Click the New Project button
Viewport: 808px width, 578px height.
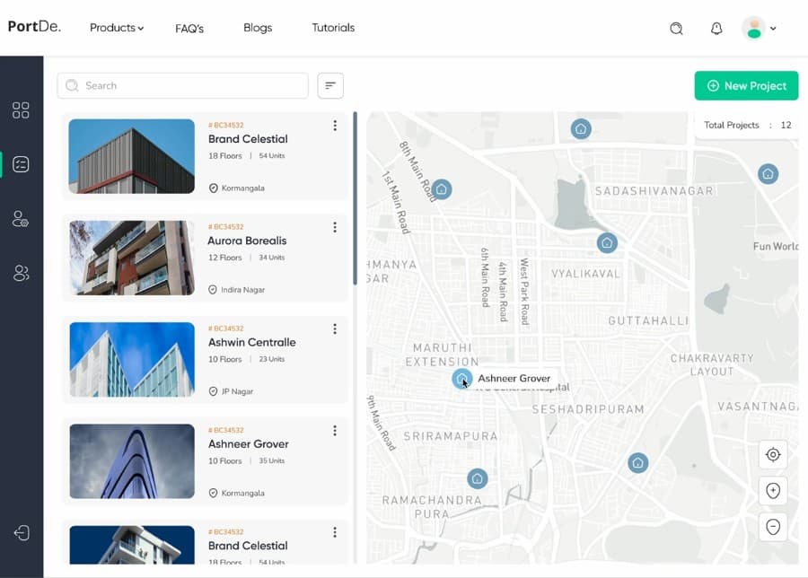point(746,85)
